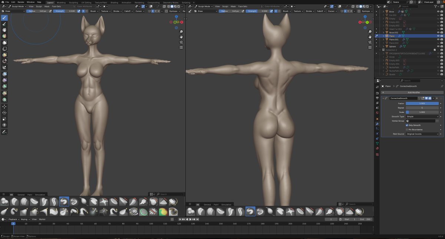Collapse the CorrectiveSmooth modifier panel
This screenshot has height=239, width=445.
tap(383, 98)
